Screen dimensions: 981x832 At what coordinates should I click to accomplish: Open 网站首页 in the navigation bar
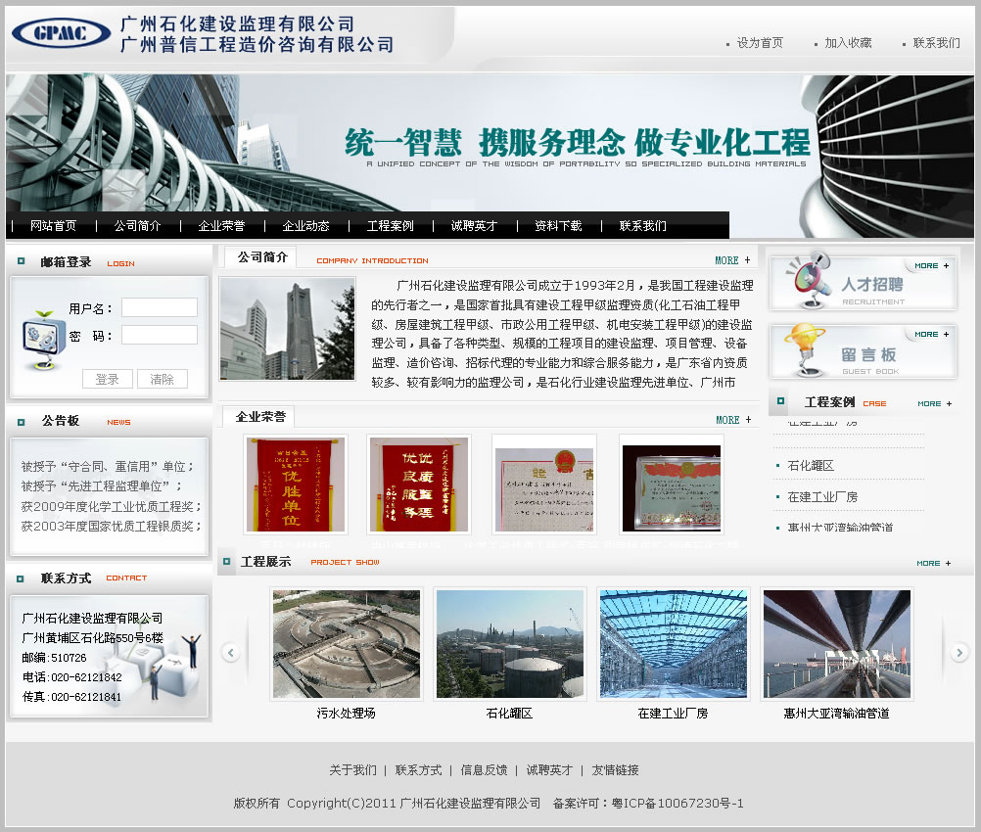(53, 226)
